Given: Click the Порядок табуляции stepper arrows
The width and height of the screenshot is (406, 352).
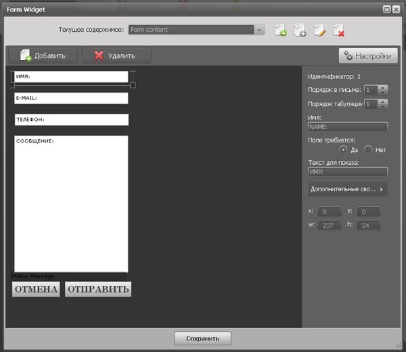Looking at the screenshot, I should coord(383,104).
